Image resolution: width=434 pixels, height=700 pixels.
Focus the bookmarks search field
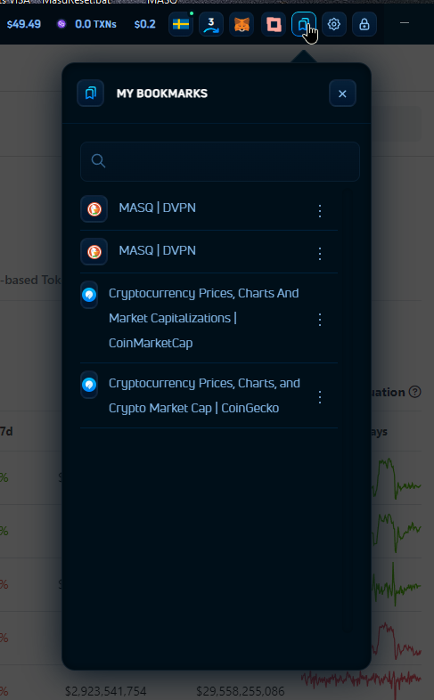[220, 161]
